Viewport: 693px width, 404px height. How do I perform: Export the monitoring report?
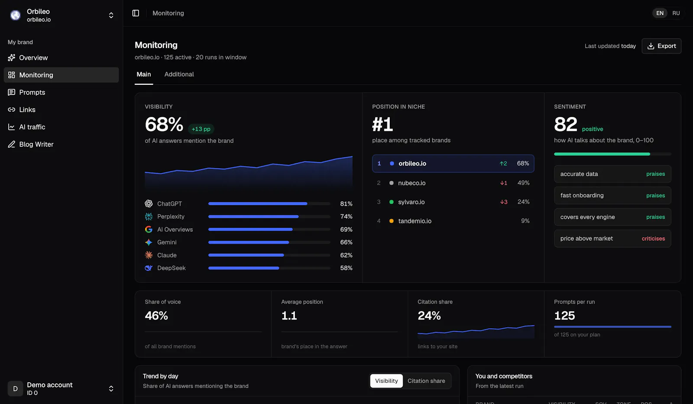tap(661, 46)
